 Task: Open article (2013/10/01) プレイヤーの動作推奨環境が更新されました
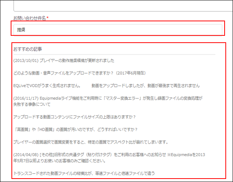point(64,61)
